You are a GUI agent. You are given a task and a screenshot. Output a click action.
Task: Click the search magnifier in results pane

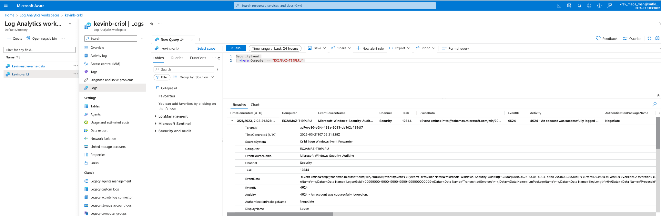pos(655,104)
